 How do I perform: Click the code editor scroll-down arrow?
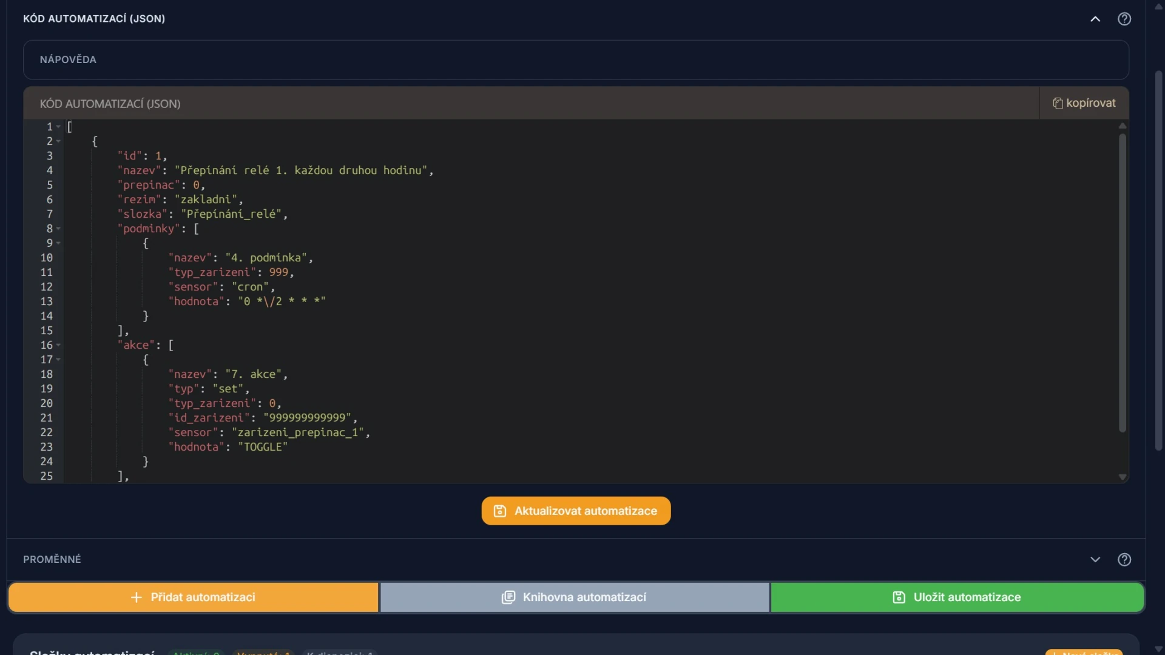tap(1123, 477)
